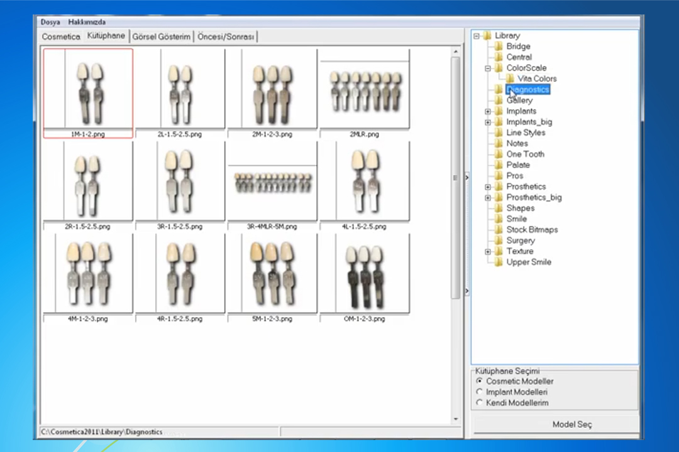Select the 3R-4MLR-5M.png thumbnail
Viewport: 679px width, 452px height.
click(272, 185)
